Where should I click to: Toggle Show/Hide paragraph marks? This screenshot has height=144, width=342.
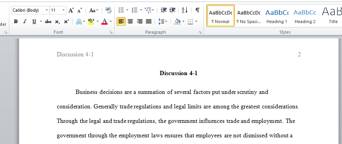point(197,10)
